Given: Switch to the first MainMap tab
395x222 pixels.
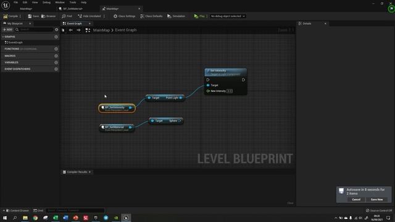Looking at the screenshot, I should coord(26,9).
